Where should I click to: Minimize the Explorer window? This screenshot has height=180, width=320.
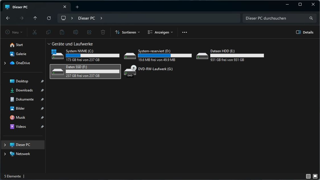[x=287, y=4]
